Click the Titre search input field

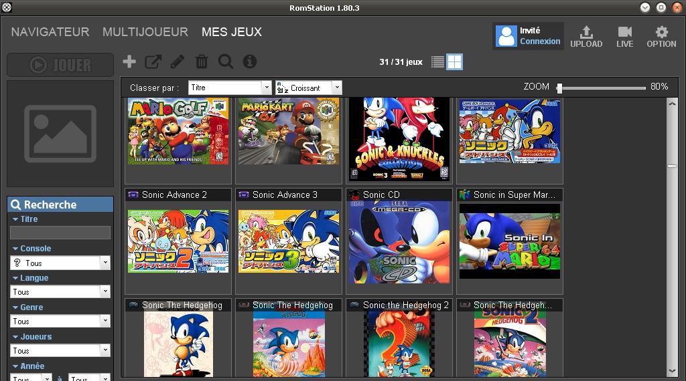click(60, 233)
